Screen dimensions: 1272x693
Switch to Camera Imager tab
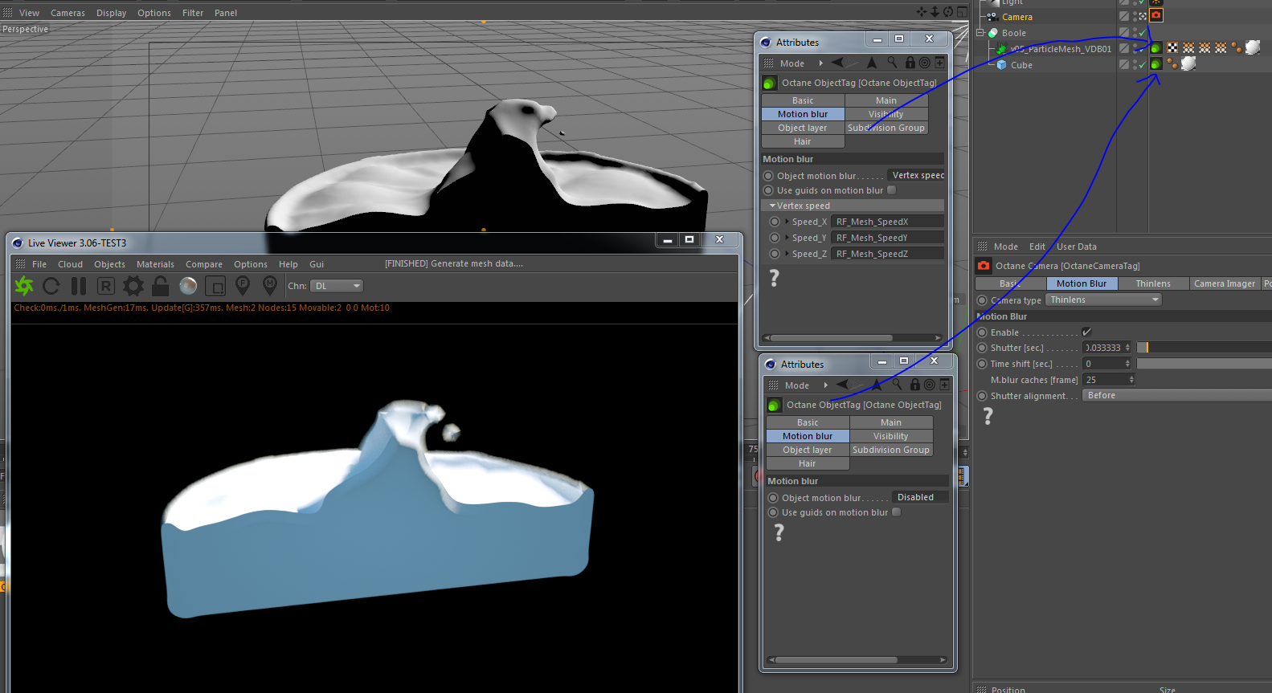(x=1224, y=283)
